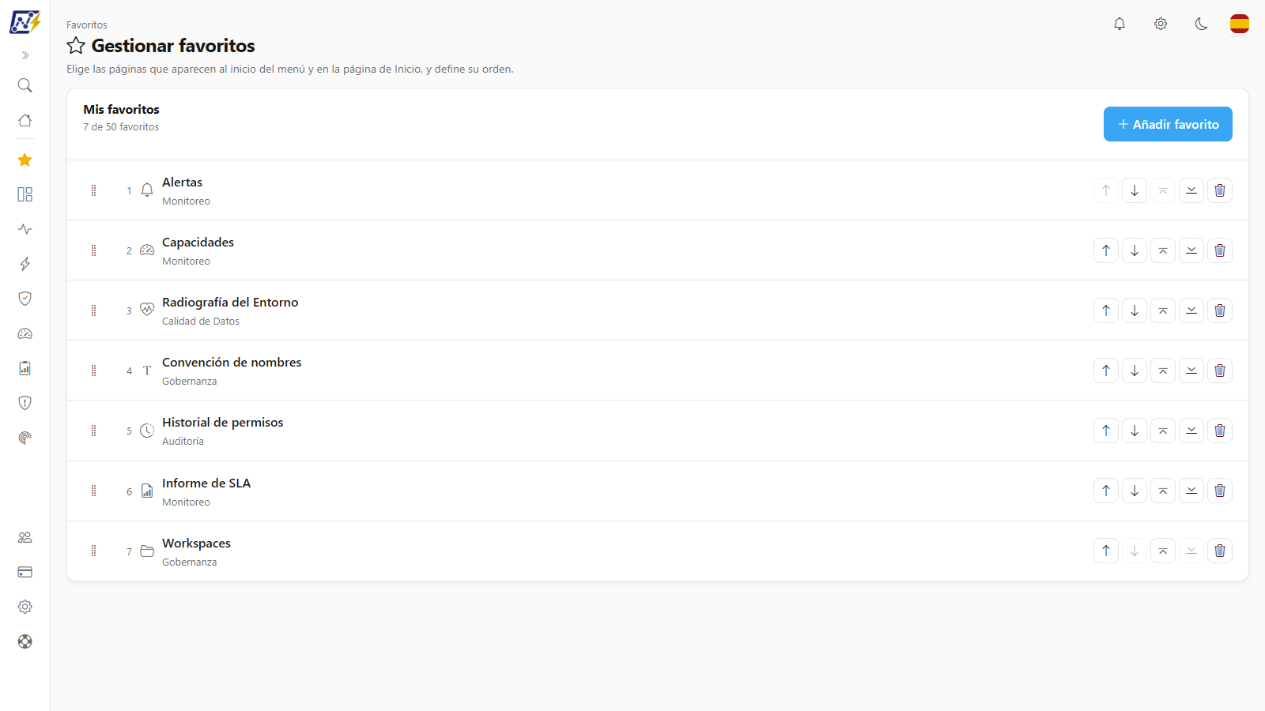Open sidebar help lifebuoy icon
Screen dimensions: 1265x711
25,641
